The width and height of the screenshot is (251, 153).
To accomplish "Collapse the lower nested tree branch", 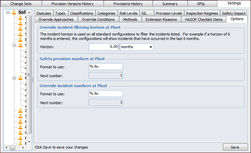I will (14, 78).
